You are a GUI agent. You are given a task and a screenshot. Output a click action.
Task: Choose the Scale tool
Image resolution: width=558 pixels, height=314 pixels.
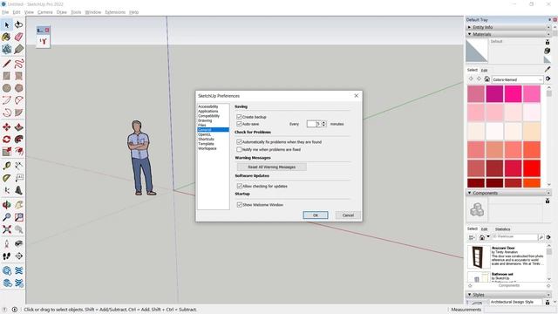[x=6, y=152]
